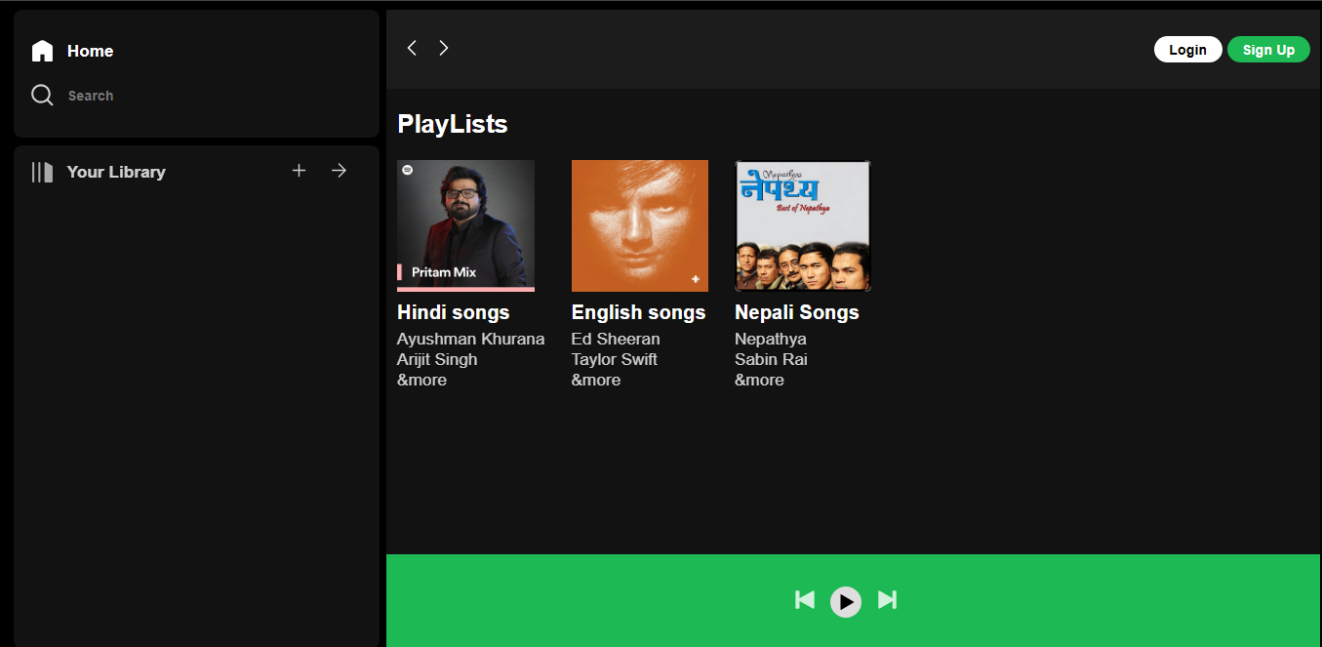Click the Taylor Swift text
Screen dimensions: 1322x647
coord(615,359)
